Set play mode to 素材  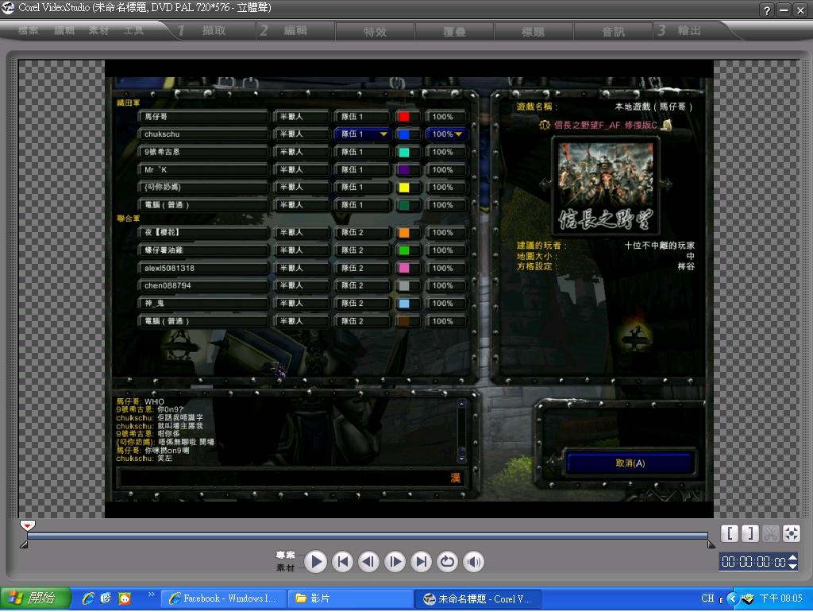pos(285,567)
